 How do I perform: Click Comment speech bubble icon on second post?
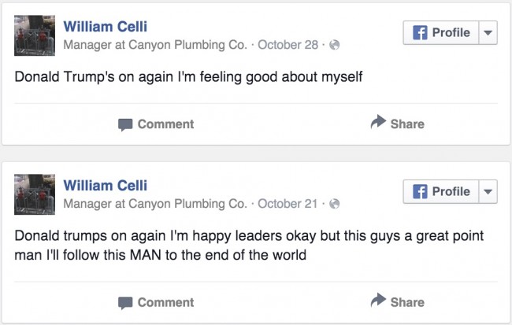[x=125, y=303]
